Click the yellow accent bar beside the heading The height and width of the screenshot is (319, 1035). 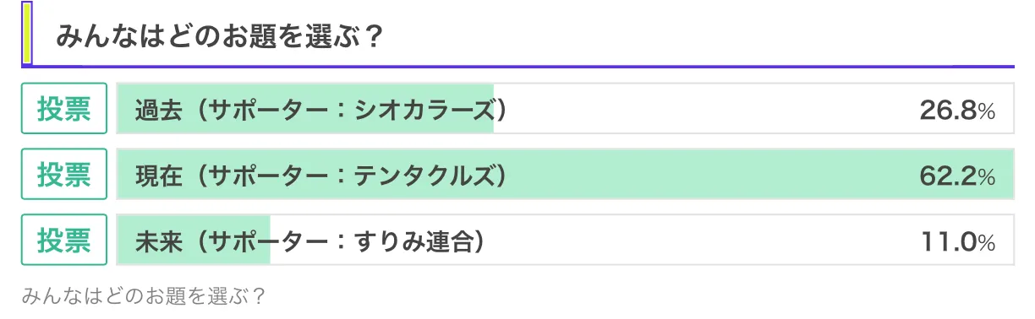[x=27, y=34]
